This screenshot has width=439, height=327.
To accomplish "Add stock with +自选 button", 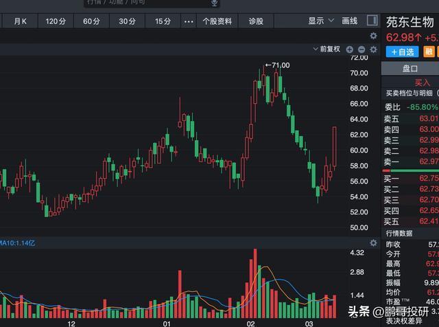I will point(401,52).
